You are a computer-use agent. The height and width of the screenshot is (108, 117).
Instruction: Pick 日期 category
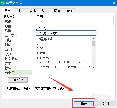coord(18,40)
